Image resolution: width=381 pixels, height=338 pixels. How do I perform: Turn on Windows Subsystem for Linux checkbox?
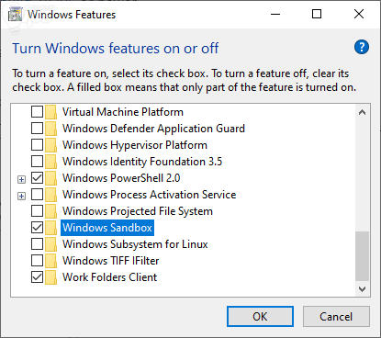tap(37, 244)
